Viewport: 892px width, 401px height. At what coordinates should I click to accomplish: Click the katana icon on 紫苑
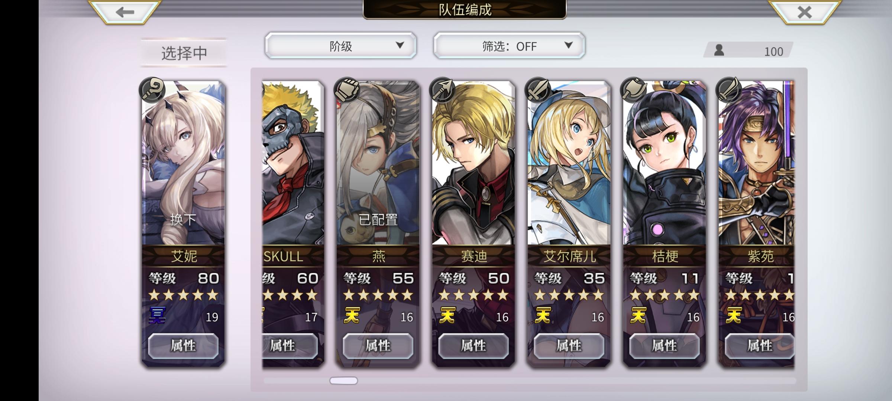729,90
